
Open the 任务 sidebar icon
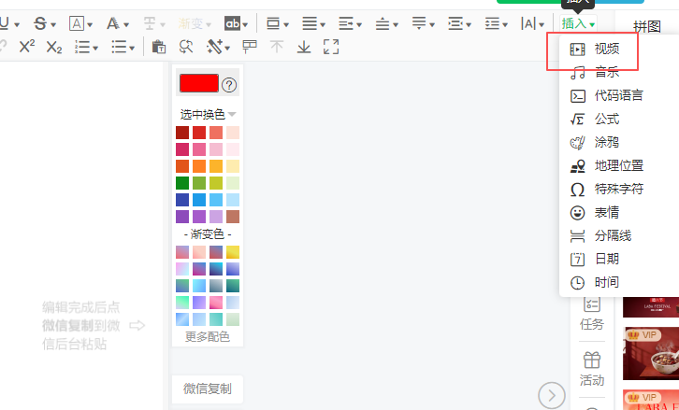[592, 312]
